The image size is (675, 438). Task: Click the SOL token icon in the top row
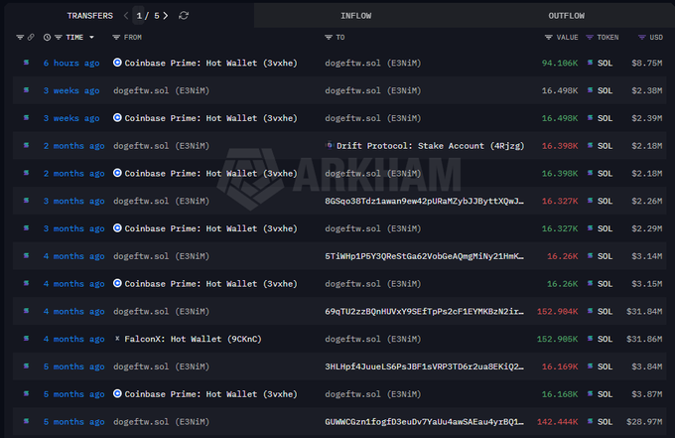(591, 63)
